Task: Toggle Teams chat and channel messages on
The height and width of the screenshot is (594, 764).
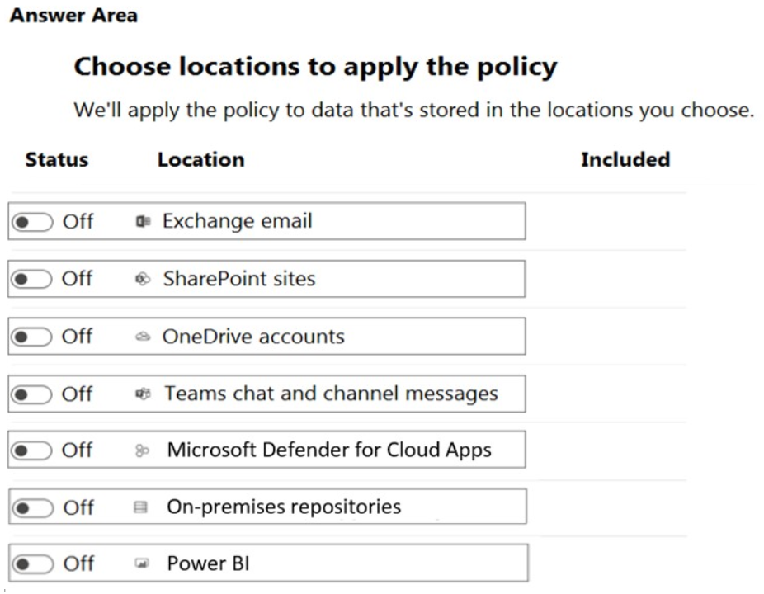Action: tap(32, 394)
